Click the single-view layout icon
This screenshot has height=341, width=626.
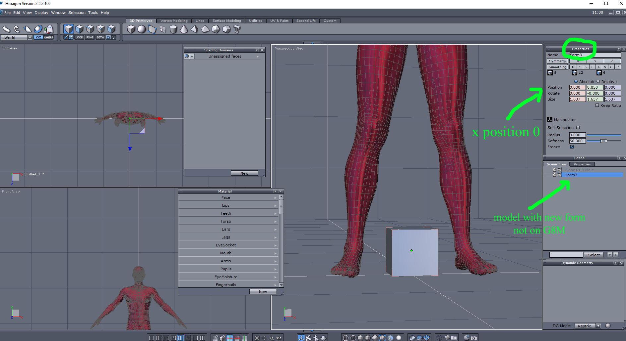point(152,338)
